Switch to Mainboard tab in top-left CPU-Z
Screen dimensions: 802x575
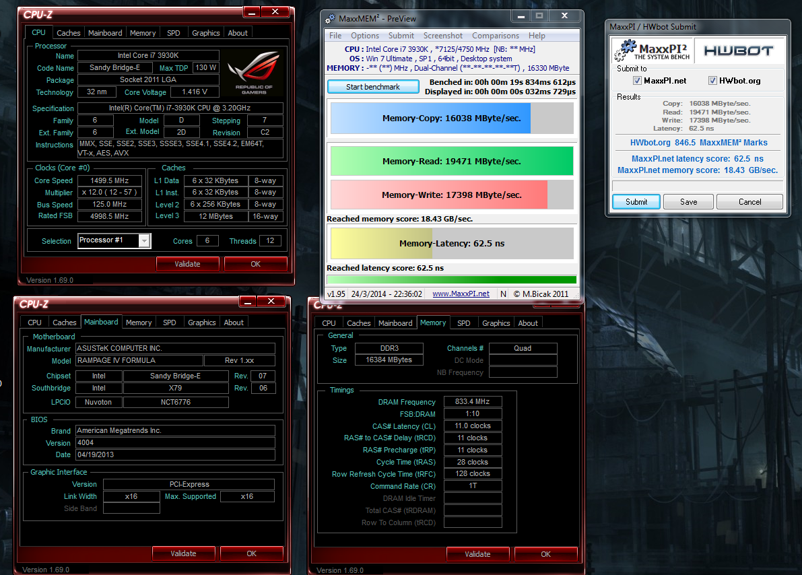[x=105, y=33]
